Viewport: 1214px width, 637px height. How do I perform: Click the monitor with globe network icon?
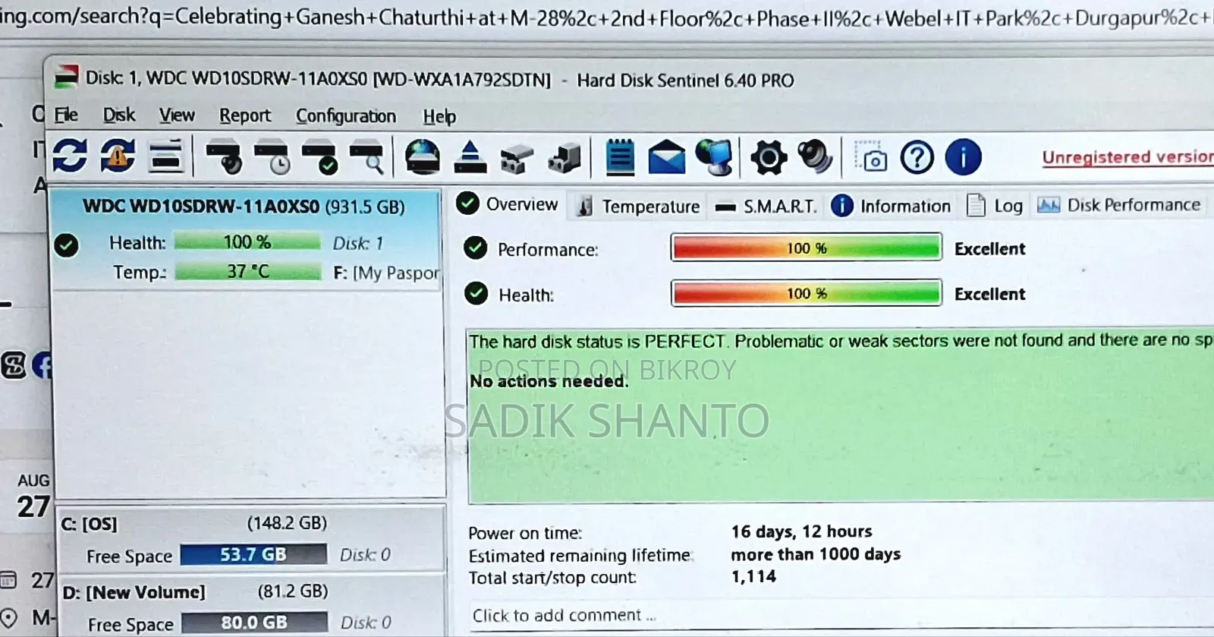[714, 157]
